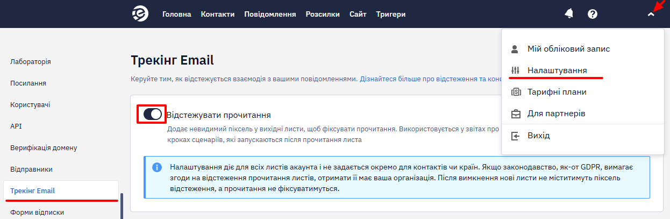670x219 pixels.
Task: Open the notifications bell icon
Action: click(x=569, y=14)
